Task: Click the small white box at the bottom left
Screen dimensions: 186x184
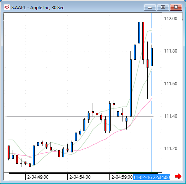Action: [x=7, y=176]
